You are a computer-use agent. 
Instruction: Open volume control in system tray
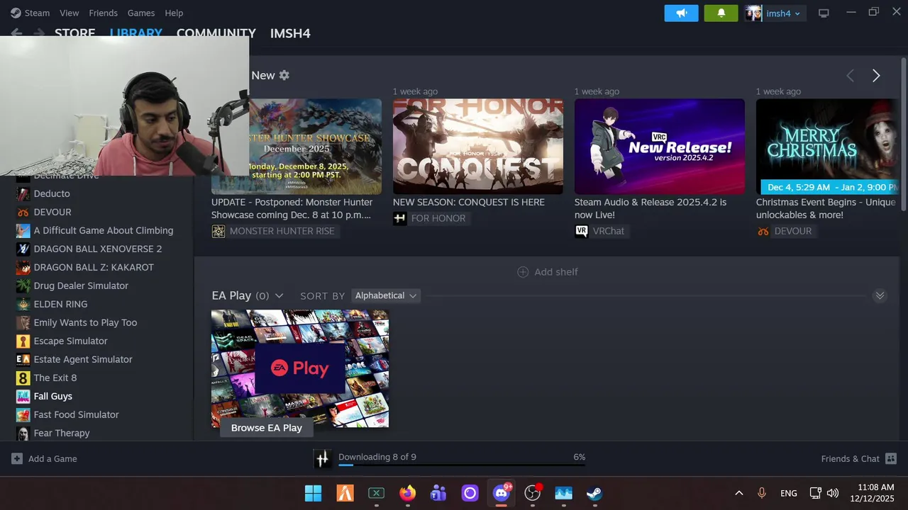[833, 493]
